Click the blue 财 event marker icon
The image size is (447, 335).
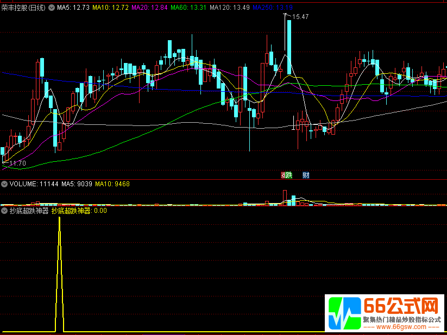pyautogui.click(x=306, y=175)
